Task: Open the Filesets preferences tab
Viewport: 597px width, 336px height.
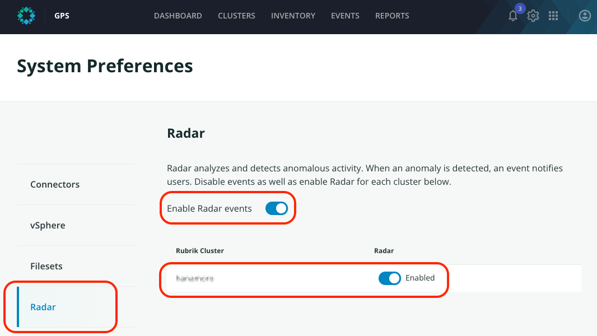Action: pyautogui.click(x=46, y=266)
